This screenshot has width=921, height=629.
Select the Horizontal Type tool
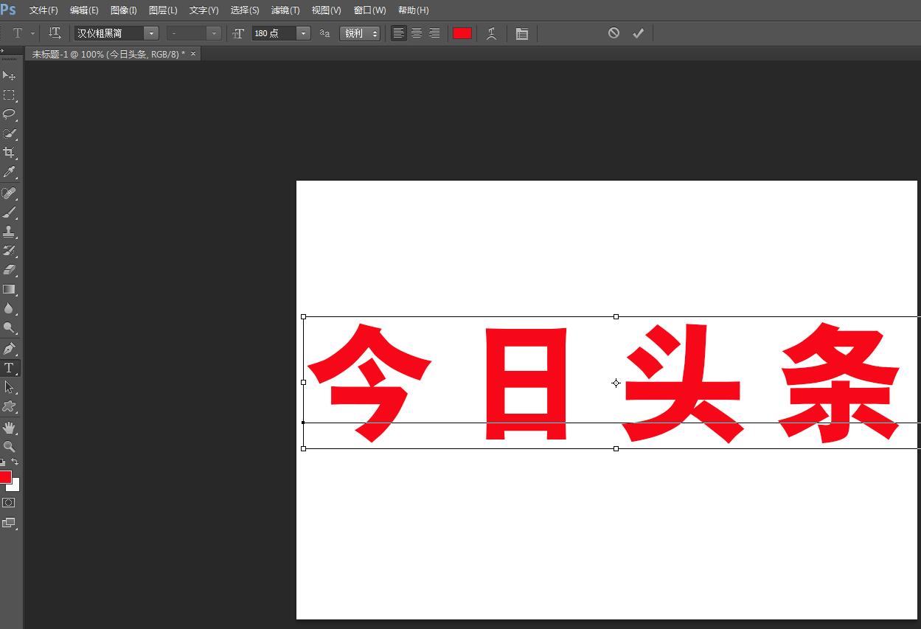9,368
